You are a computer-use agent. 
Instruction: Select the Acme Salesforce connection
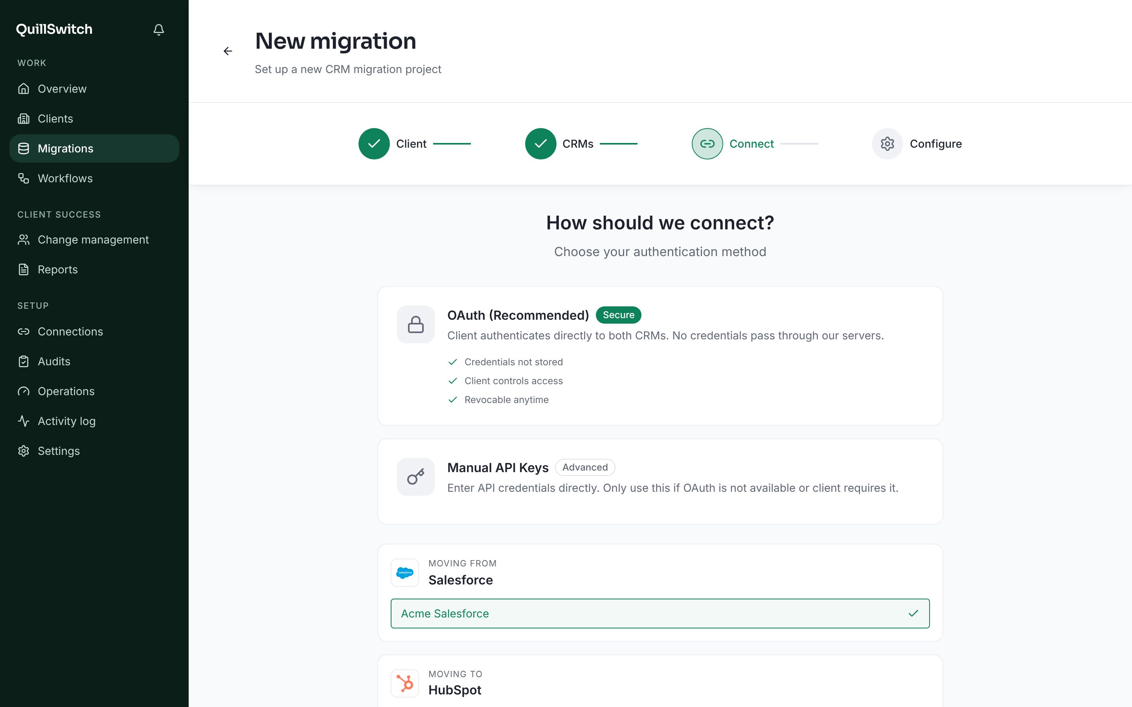pos(660,614)
